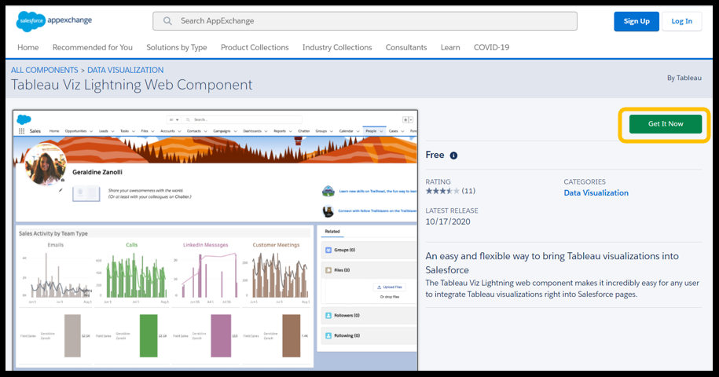The height and width of the screenshot is (377, 719).
Task: Click the Files (0) icon in screenshot
Action: coord(328,270)
